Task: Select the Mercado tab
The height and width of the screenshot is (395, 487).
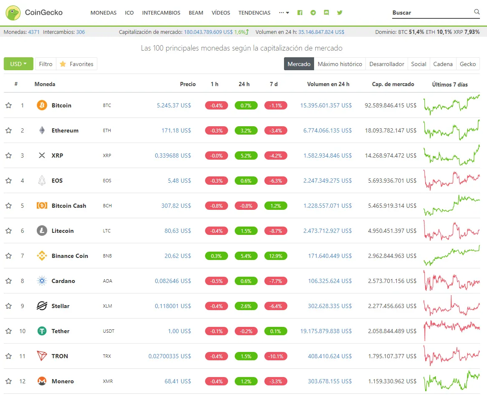Action: coord(299,64)
